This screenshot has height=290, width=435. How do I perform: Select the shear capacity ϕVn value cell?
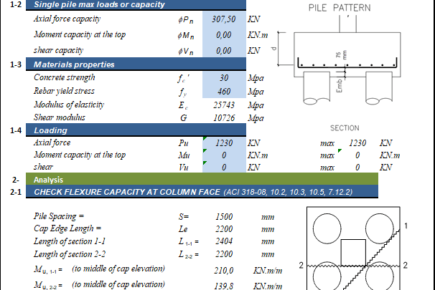(224, 50)
